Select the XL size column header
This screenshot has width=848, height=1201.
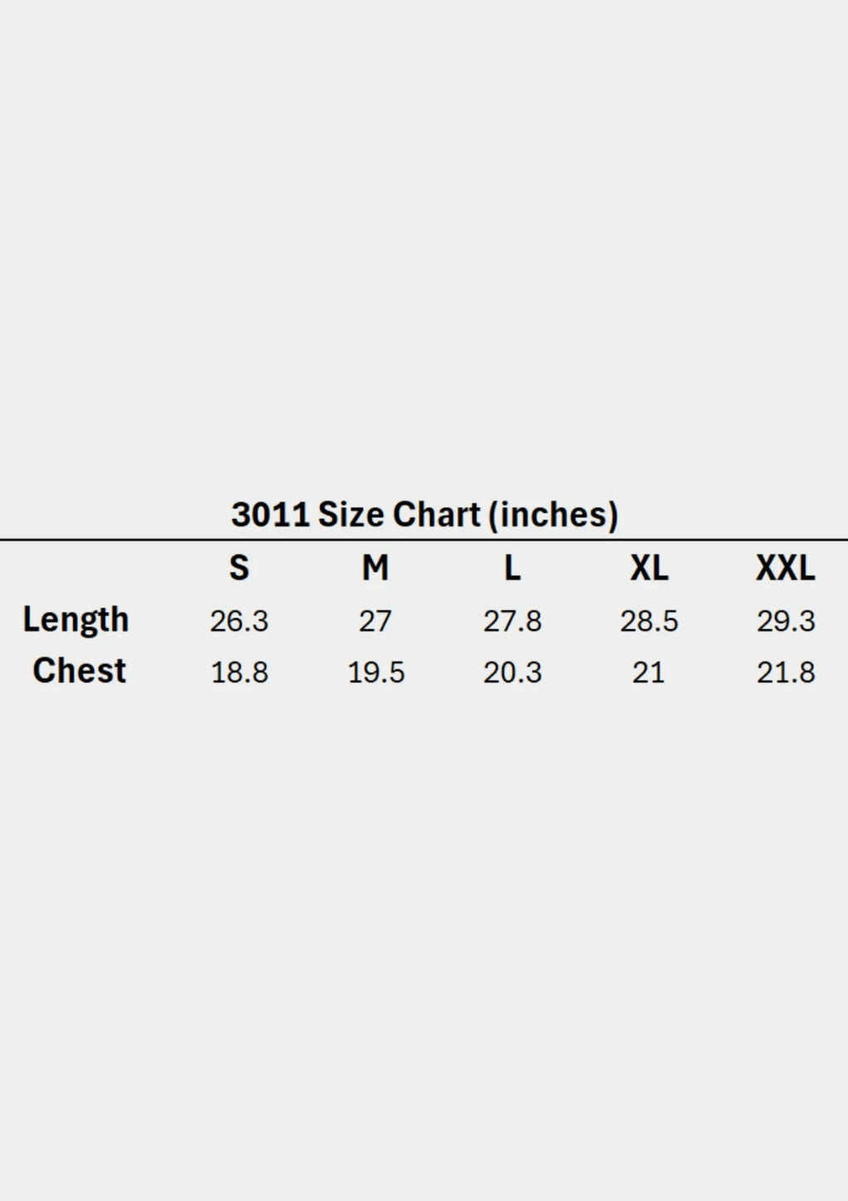649,568
